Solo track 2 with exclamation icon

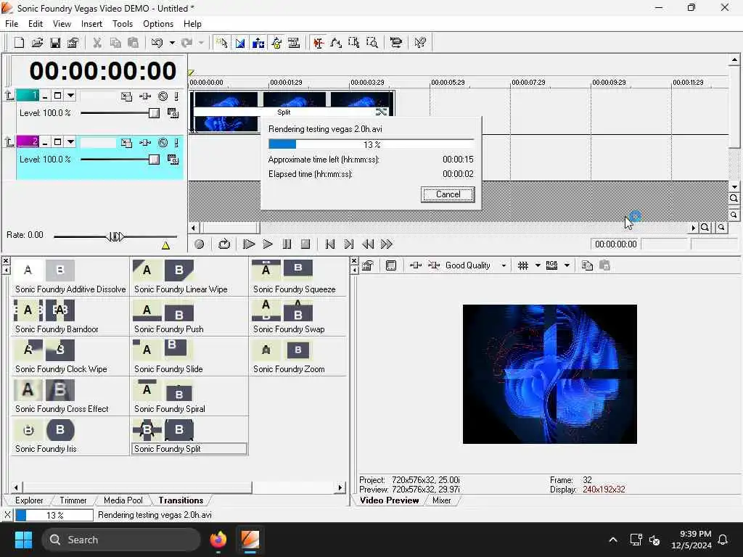176,143
